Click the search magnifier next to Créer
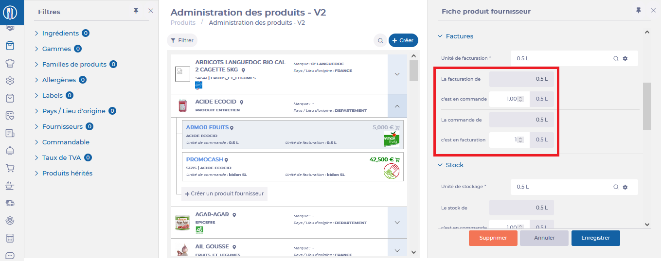Image resolution: width=661 pixels, height=261 pixels. pos(380,41)
